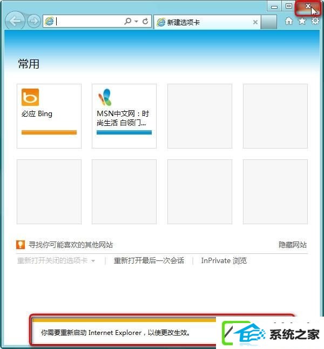Open a new tab with the blank tab button
Viewport: 324px width, 349px height.
point(268,22)
